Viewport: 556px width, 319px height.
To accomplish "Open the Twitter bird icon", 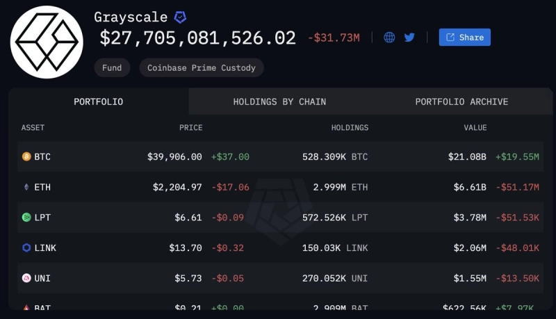I will [x=409, y=38].
